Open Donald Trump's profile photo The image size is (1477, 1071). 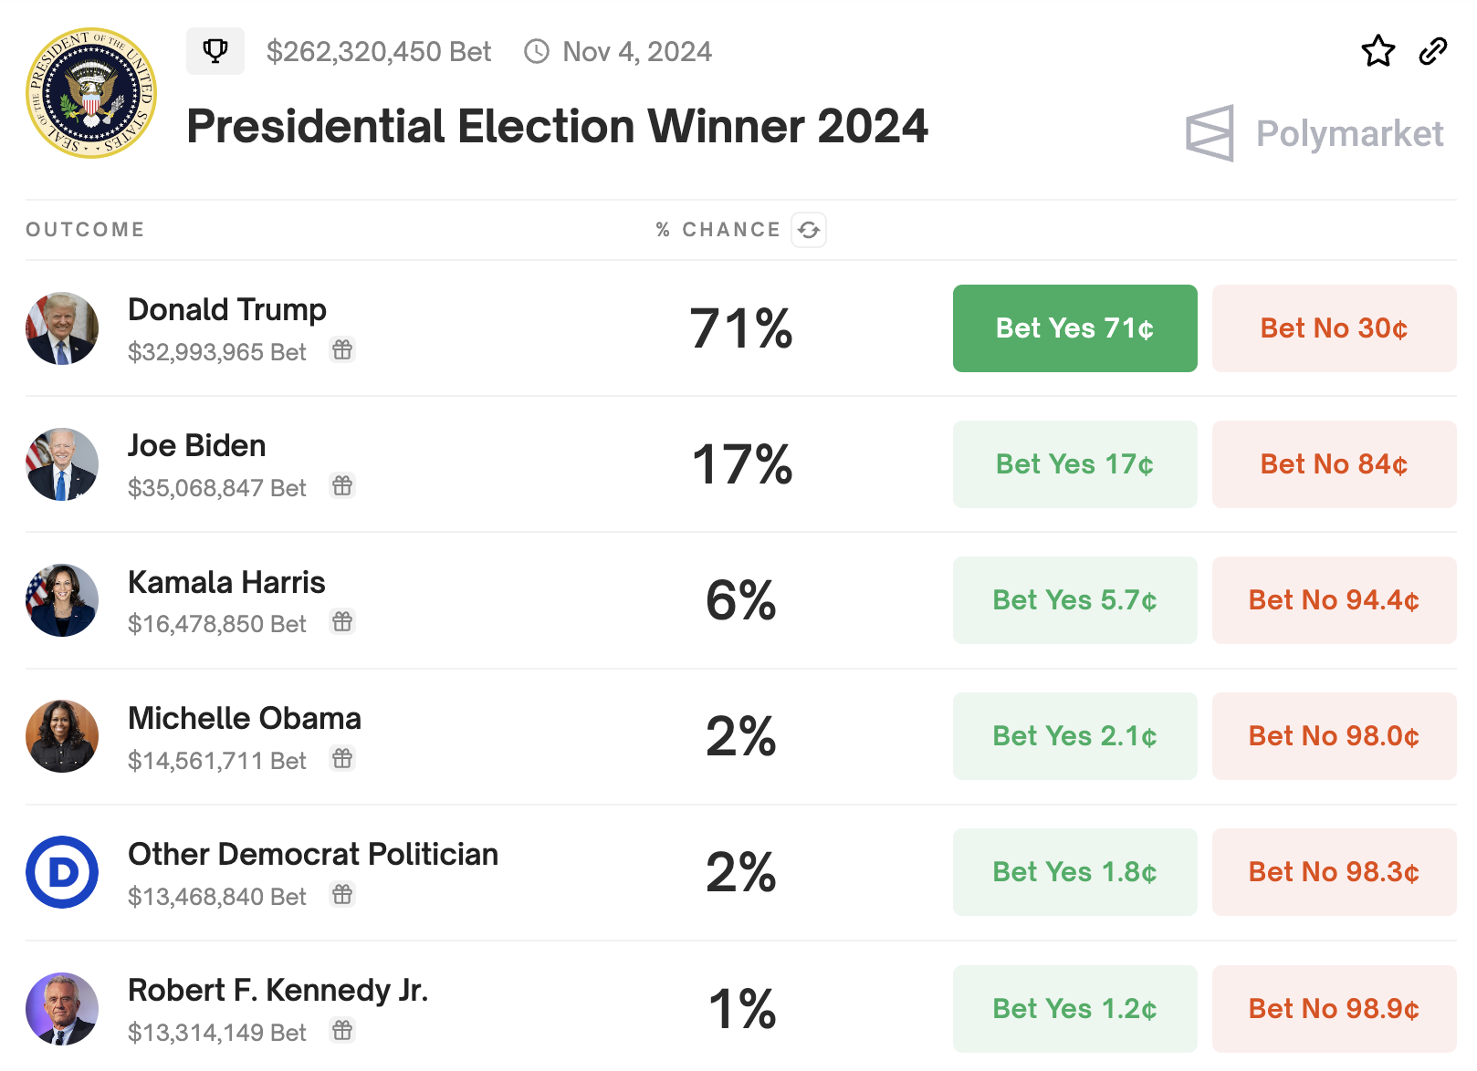pos(62,328)
